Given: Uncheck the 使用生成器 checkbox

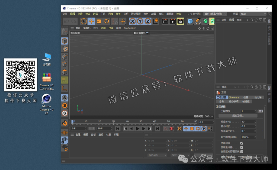Looking at the screenshot, I should [242, 147].
